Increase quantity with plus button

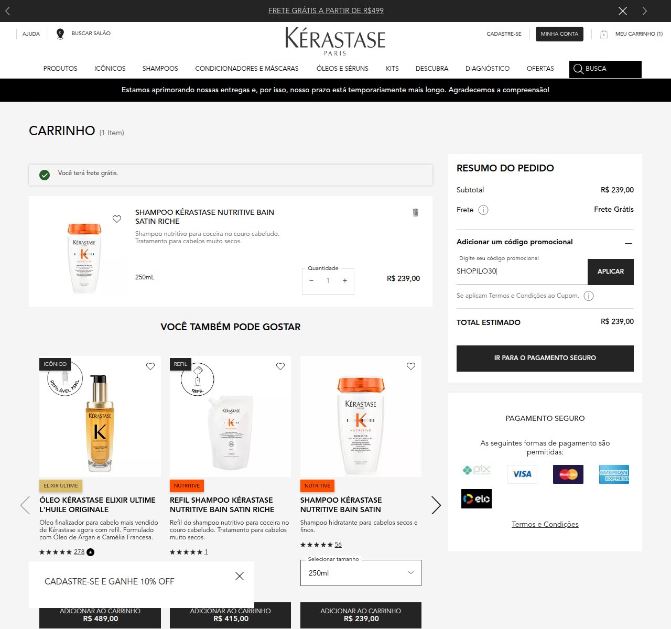click(x=345, y=281)
